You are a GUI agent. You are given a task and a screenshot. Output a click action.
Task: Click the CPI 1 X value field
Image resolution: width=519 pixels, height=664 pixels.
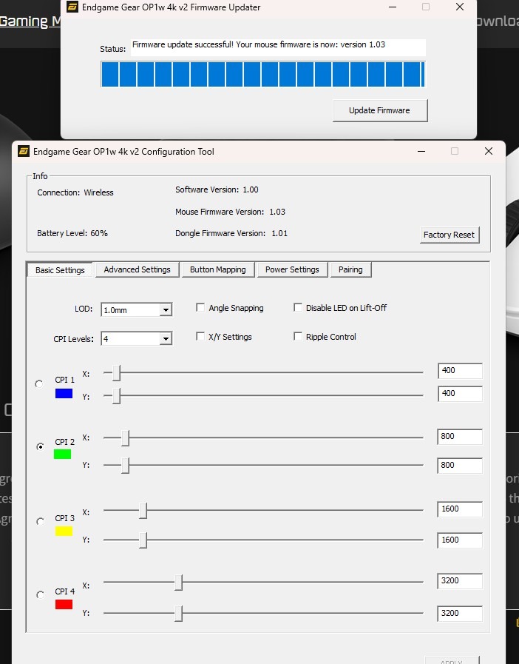tap(460, 371)
